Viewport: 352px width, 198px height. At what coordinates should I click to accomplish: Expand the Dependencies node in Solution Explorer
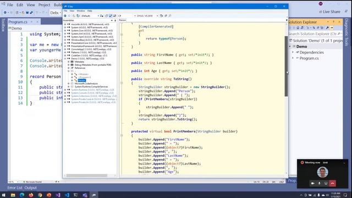click(x=293, y=52)
